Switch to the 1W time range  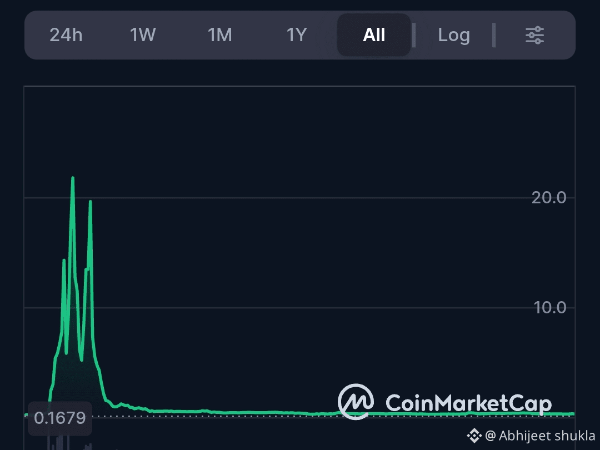(x=143, y=35)
